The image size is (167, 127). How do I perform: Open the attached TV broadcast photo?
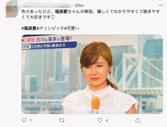[x=92, y=74]
